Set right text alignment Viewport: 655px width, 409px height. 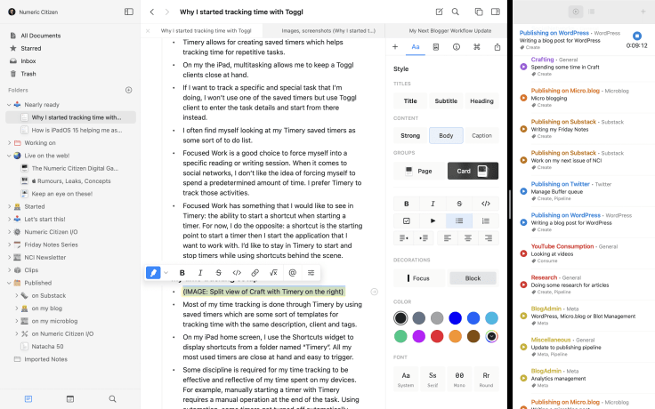tap(489, 238)
